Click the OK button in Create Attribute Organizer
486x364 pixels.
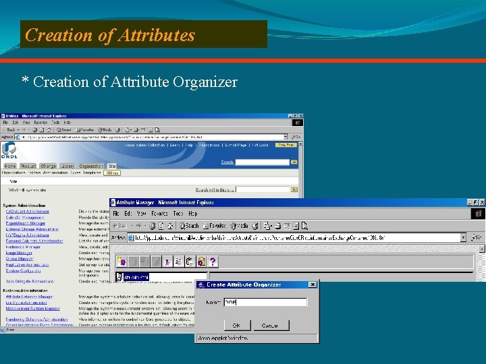237,326
